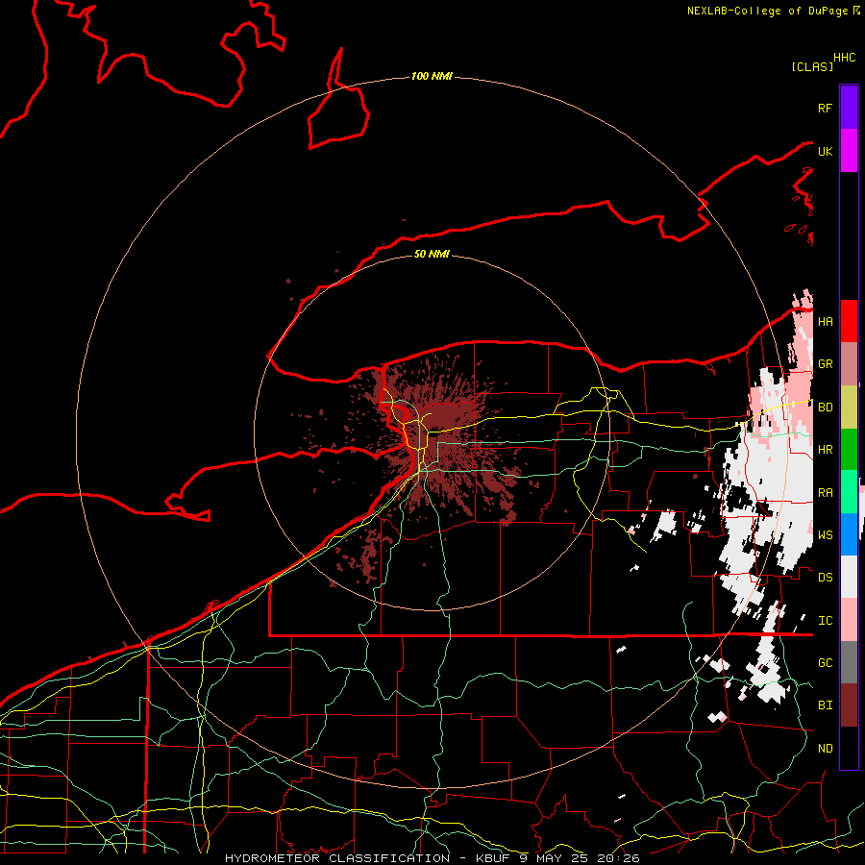Click the "50 NMI" range ring label
The height and width of the screenshot is (865, 865).
[x=432, y=254]
